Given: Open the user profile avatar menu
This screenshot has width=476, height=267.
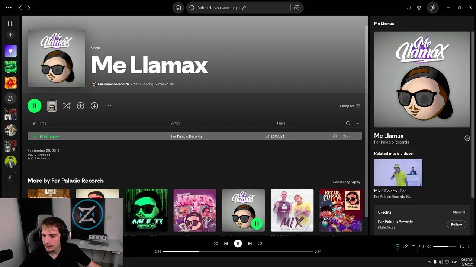Looking at the screenshot, I should tap(432, 7).
